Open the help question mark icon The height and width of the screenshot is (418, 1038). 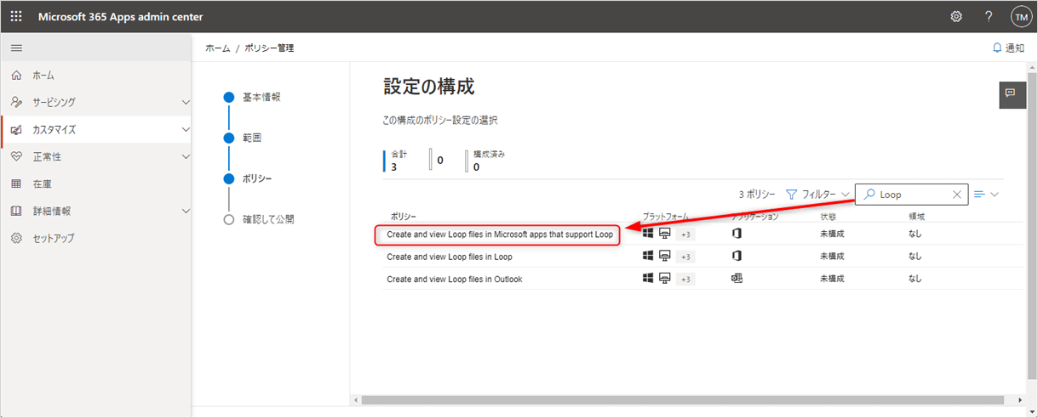coord(989,17)
